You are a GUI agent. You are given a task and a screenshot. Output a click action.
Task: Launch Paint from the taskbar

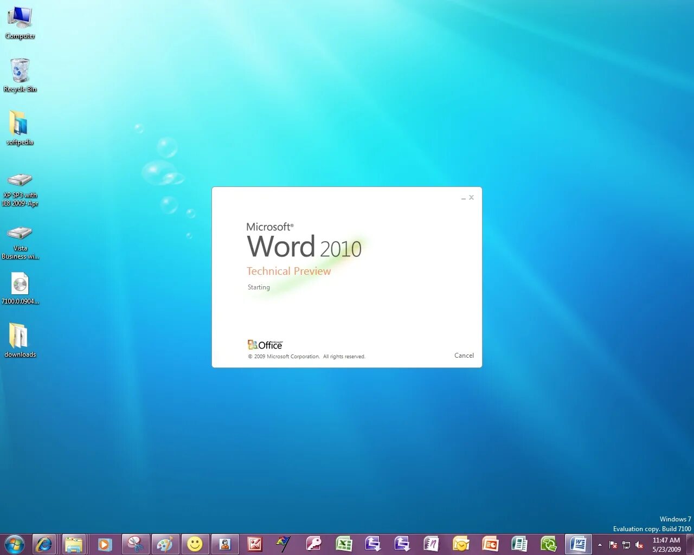tap(165, 544)
